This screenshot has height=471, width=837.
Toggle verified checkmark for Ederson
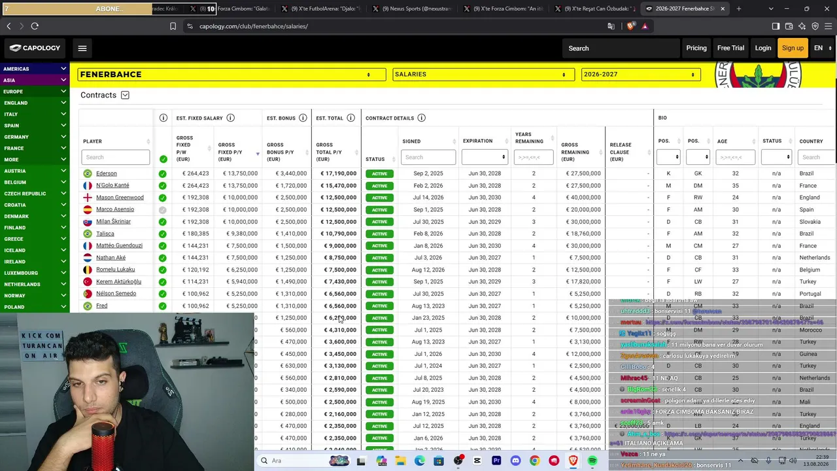(162, 174)
